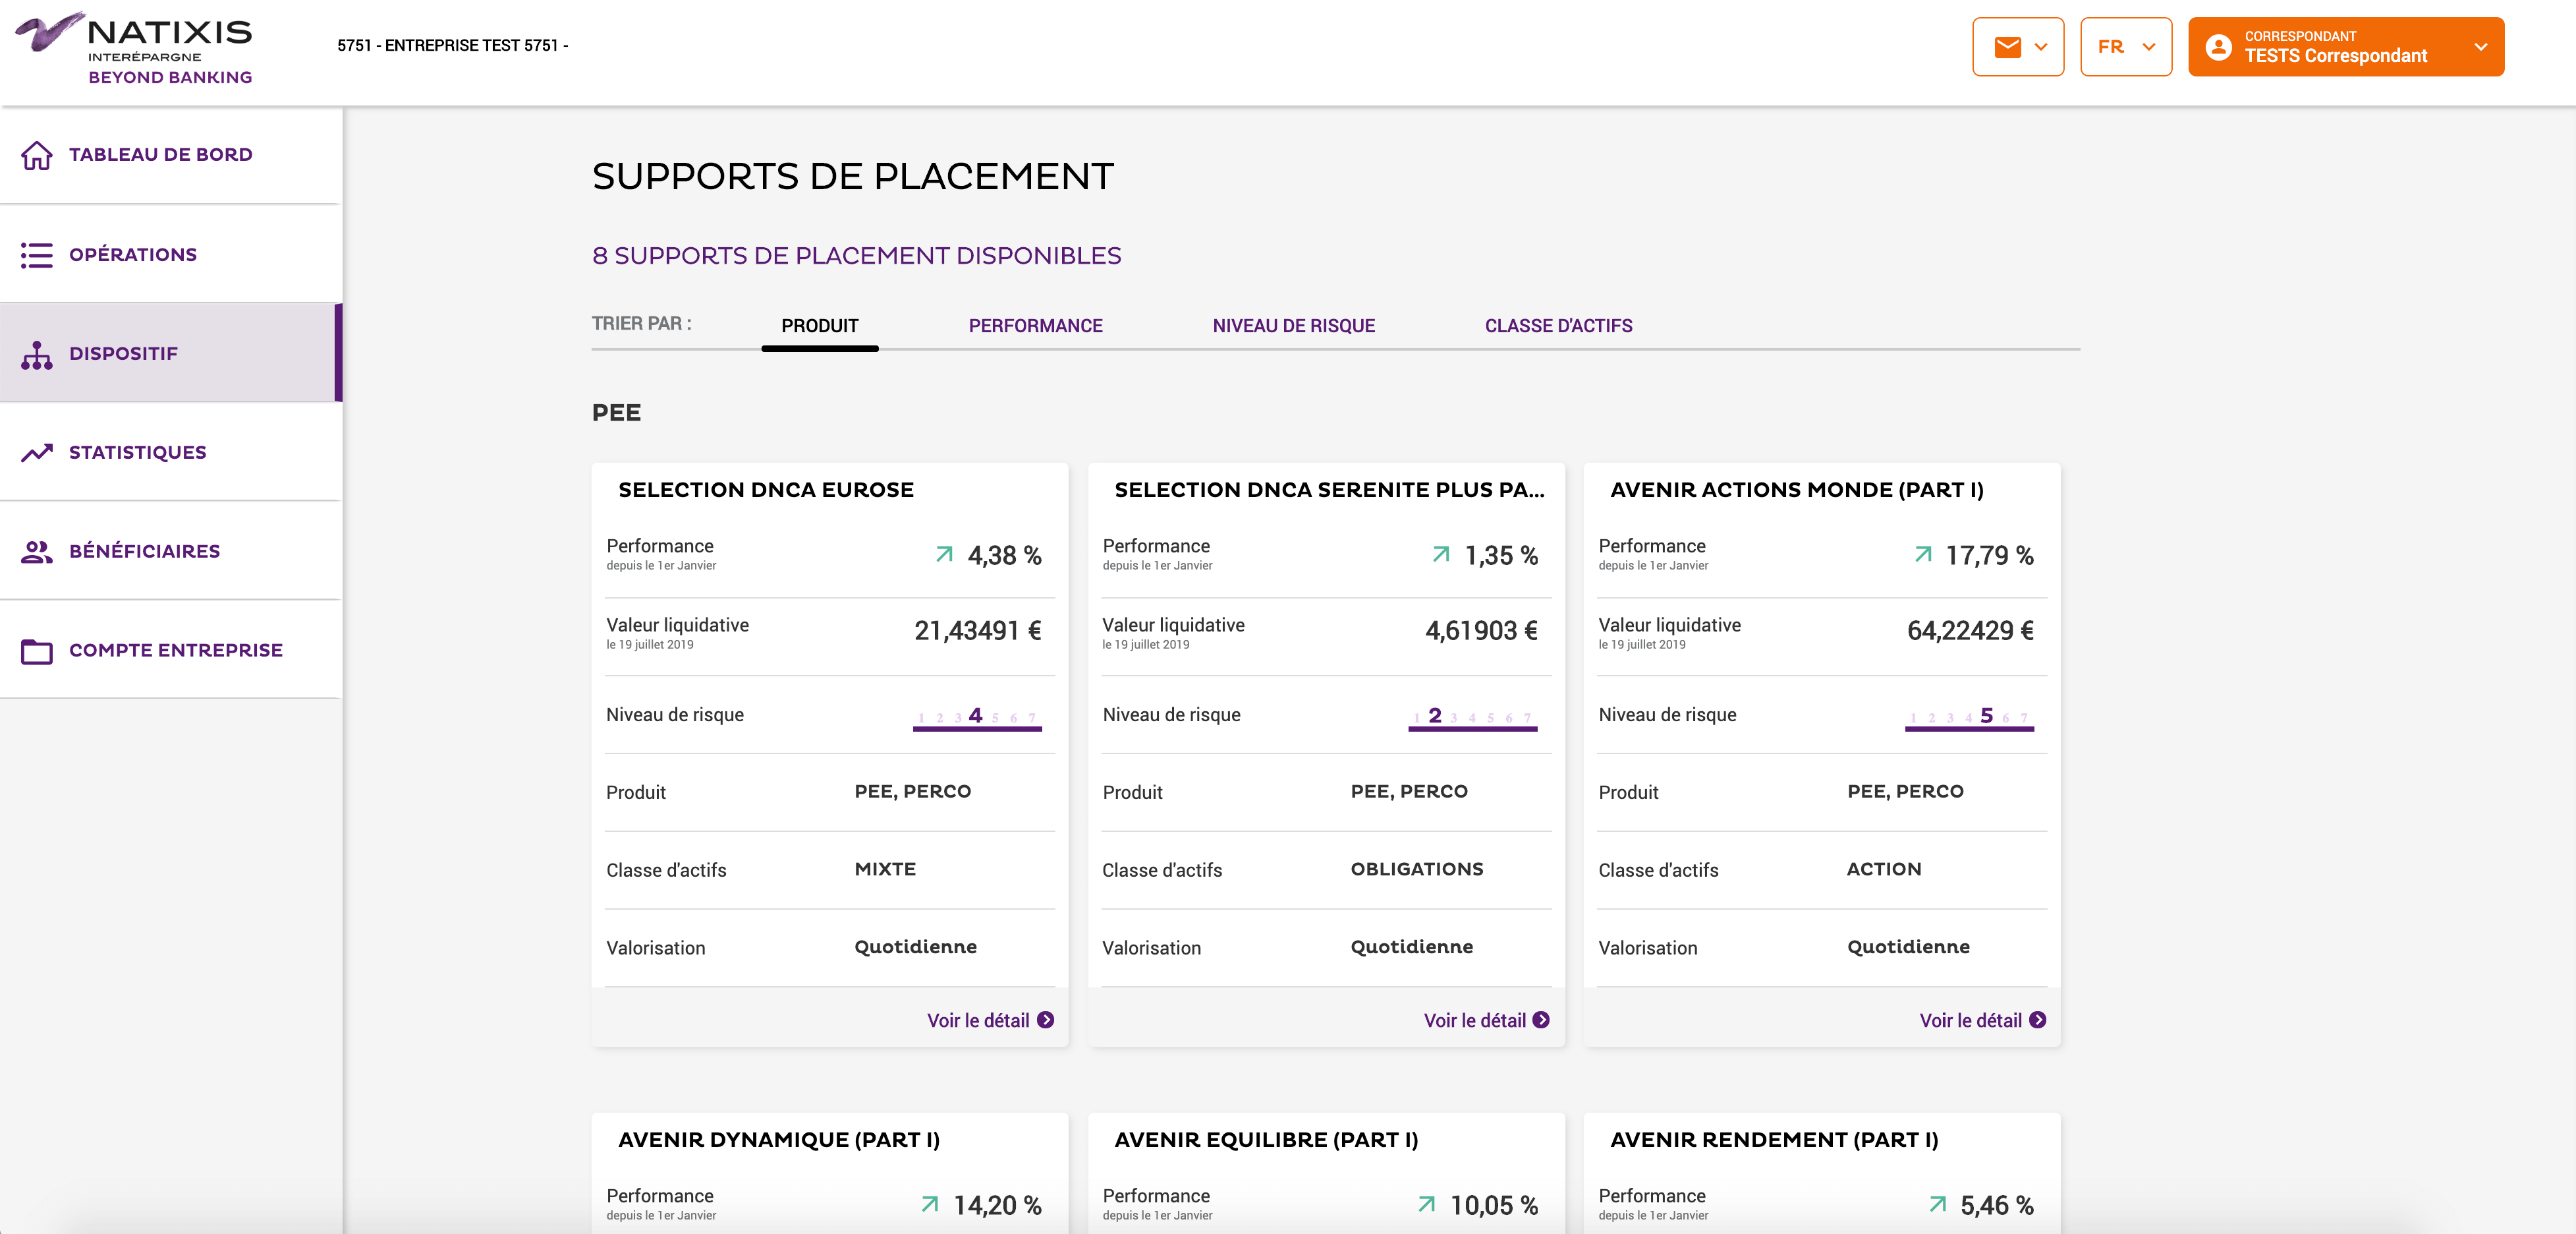Screen dimensions: 2576x1234
Task: Click the green up arrow beside 14,20 %
Action: 930,1204
